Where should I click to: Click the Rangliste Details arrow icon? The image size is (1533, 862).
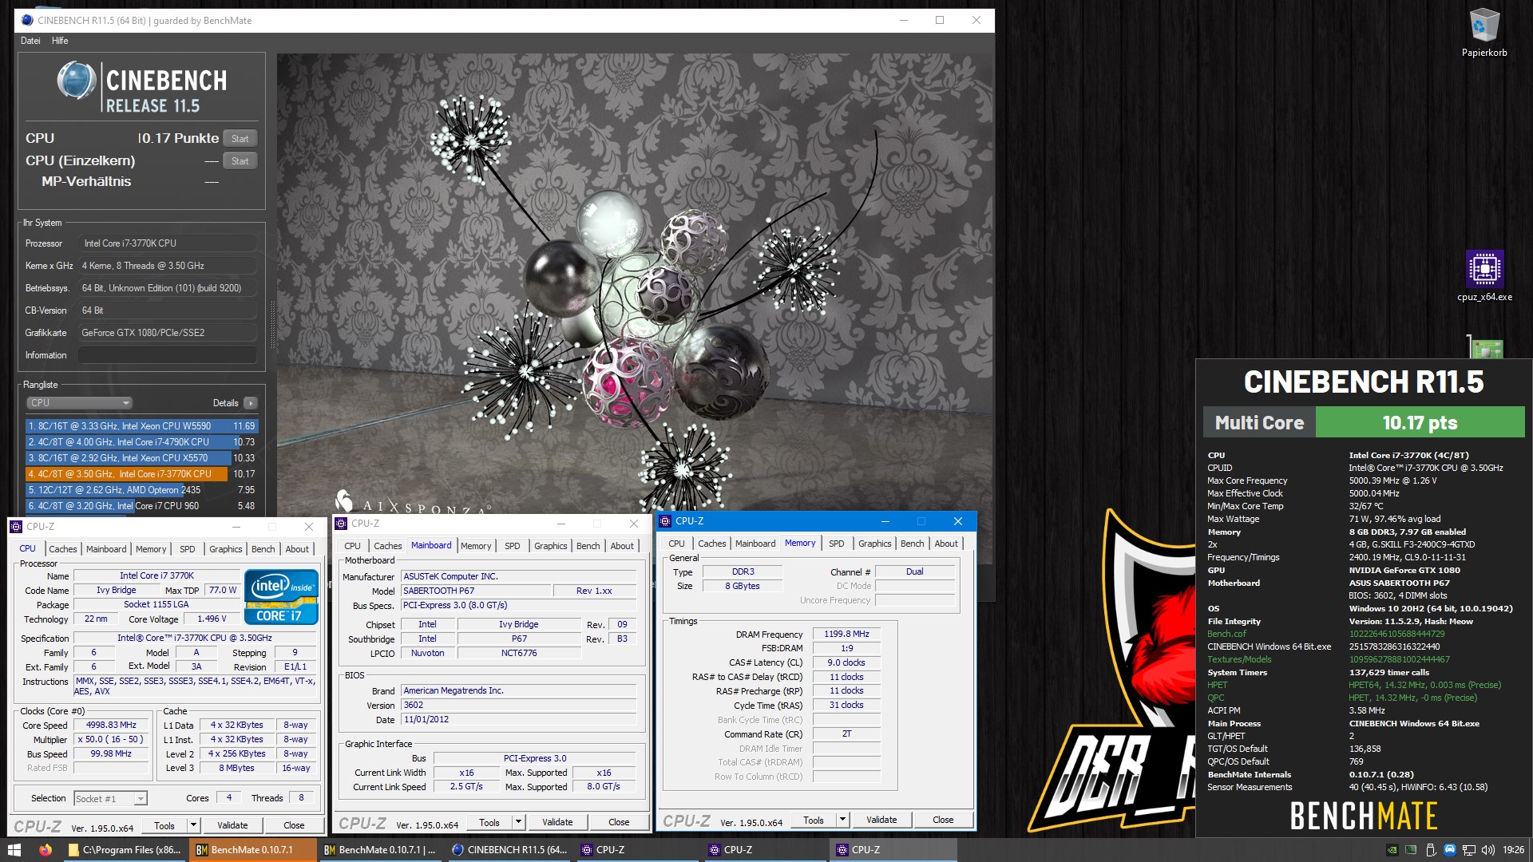click(x=251, y=403)
